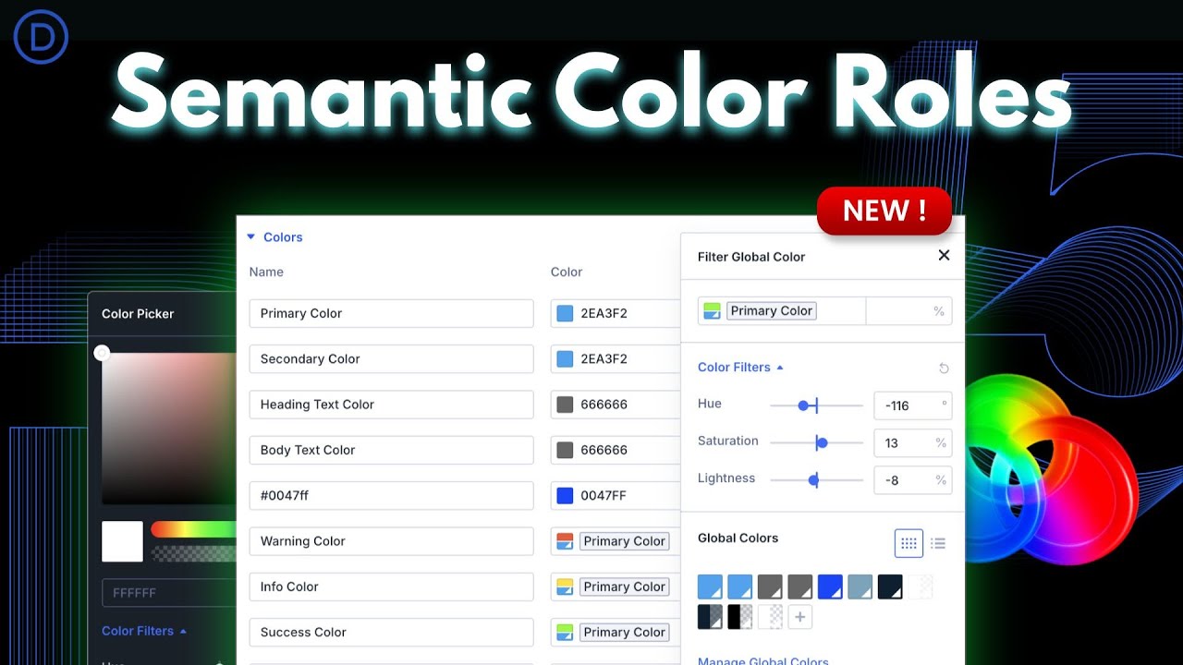The height and width of the screenshot is (665, 1183).
Task: Open the Manage Global Colors link
Action: coord(763,661)
